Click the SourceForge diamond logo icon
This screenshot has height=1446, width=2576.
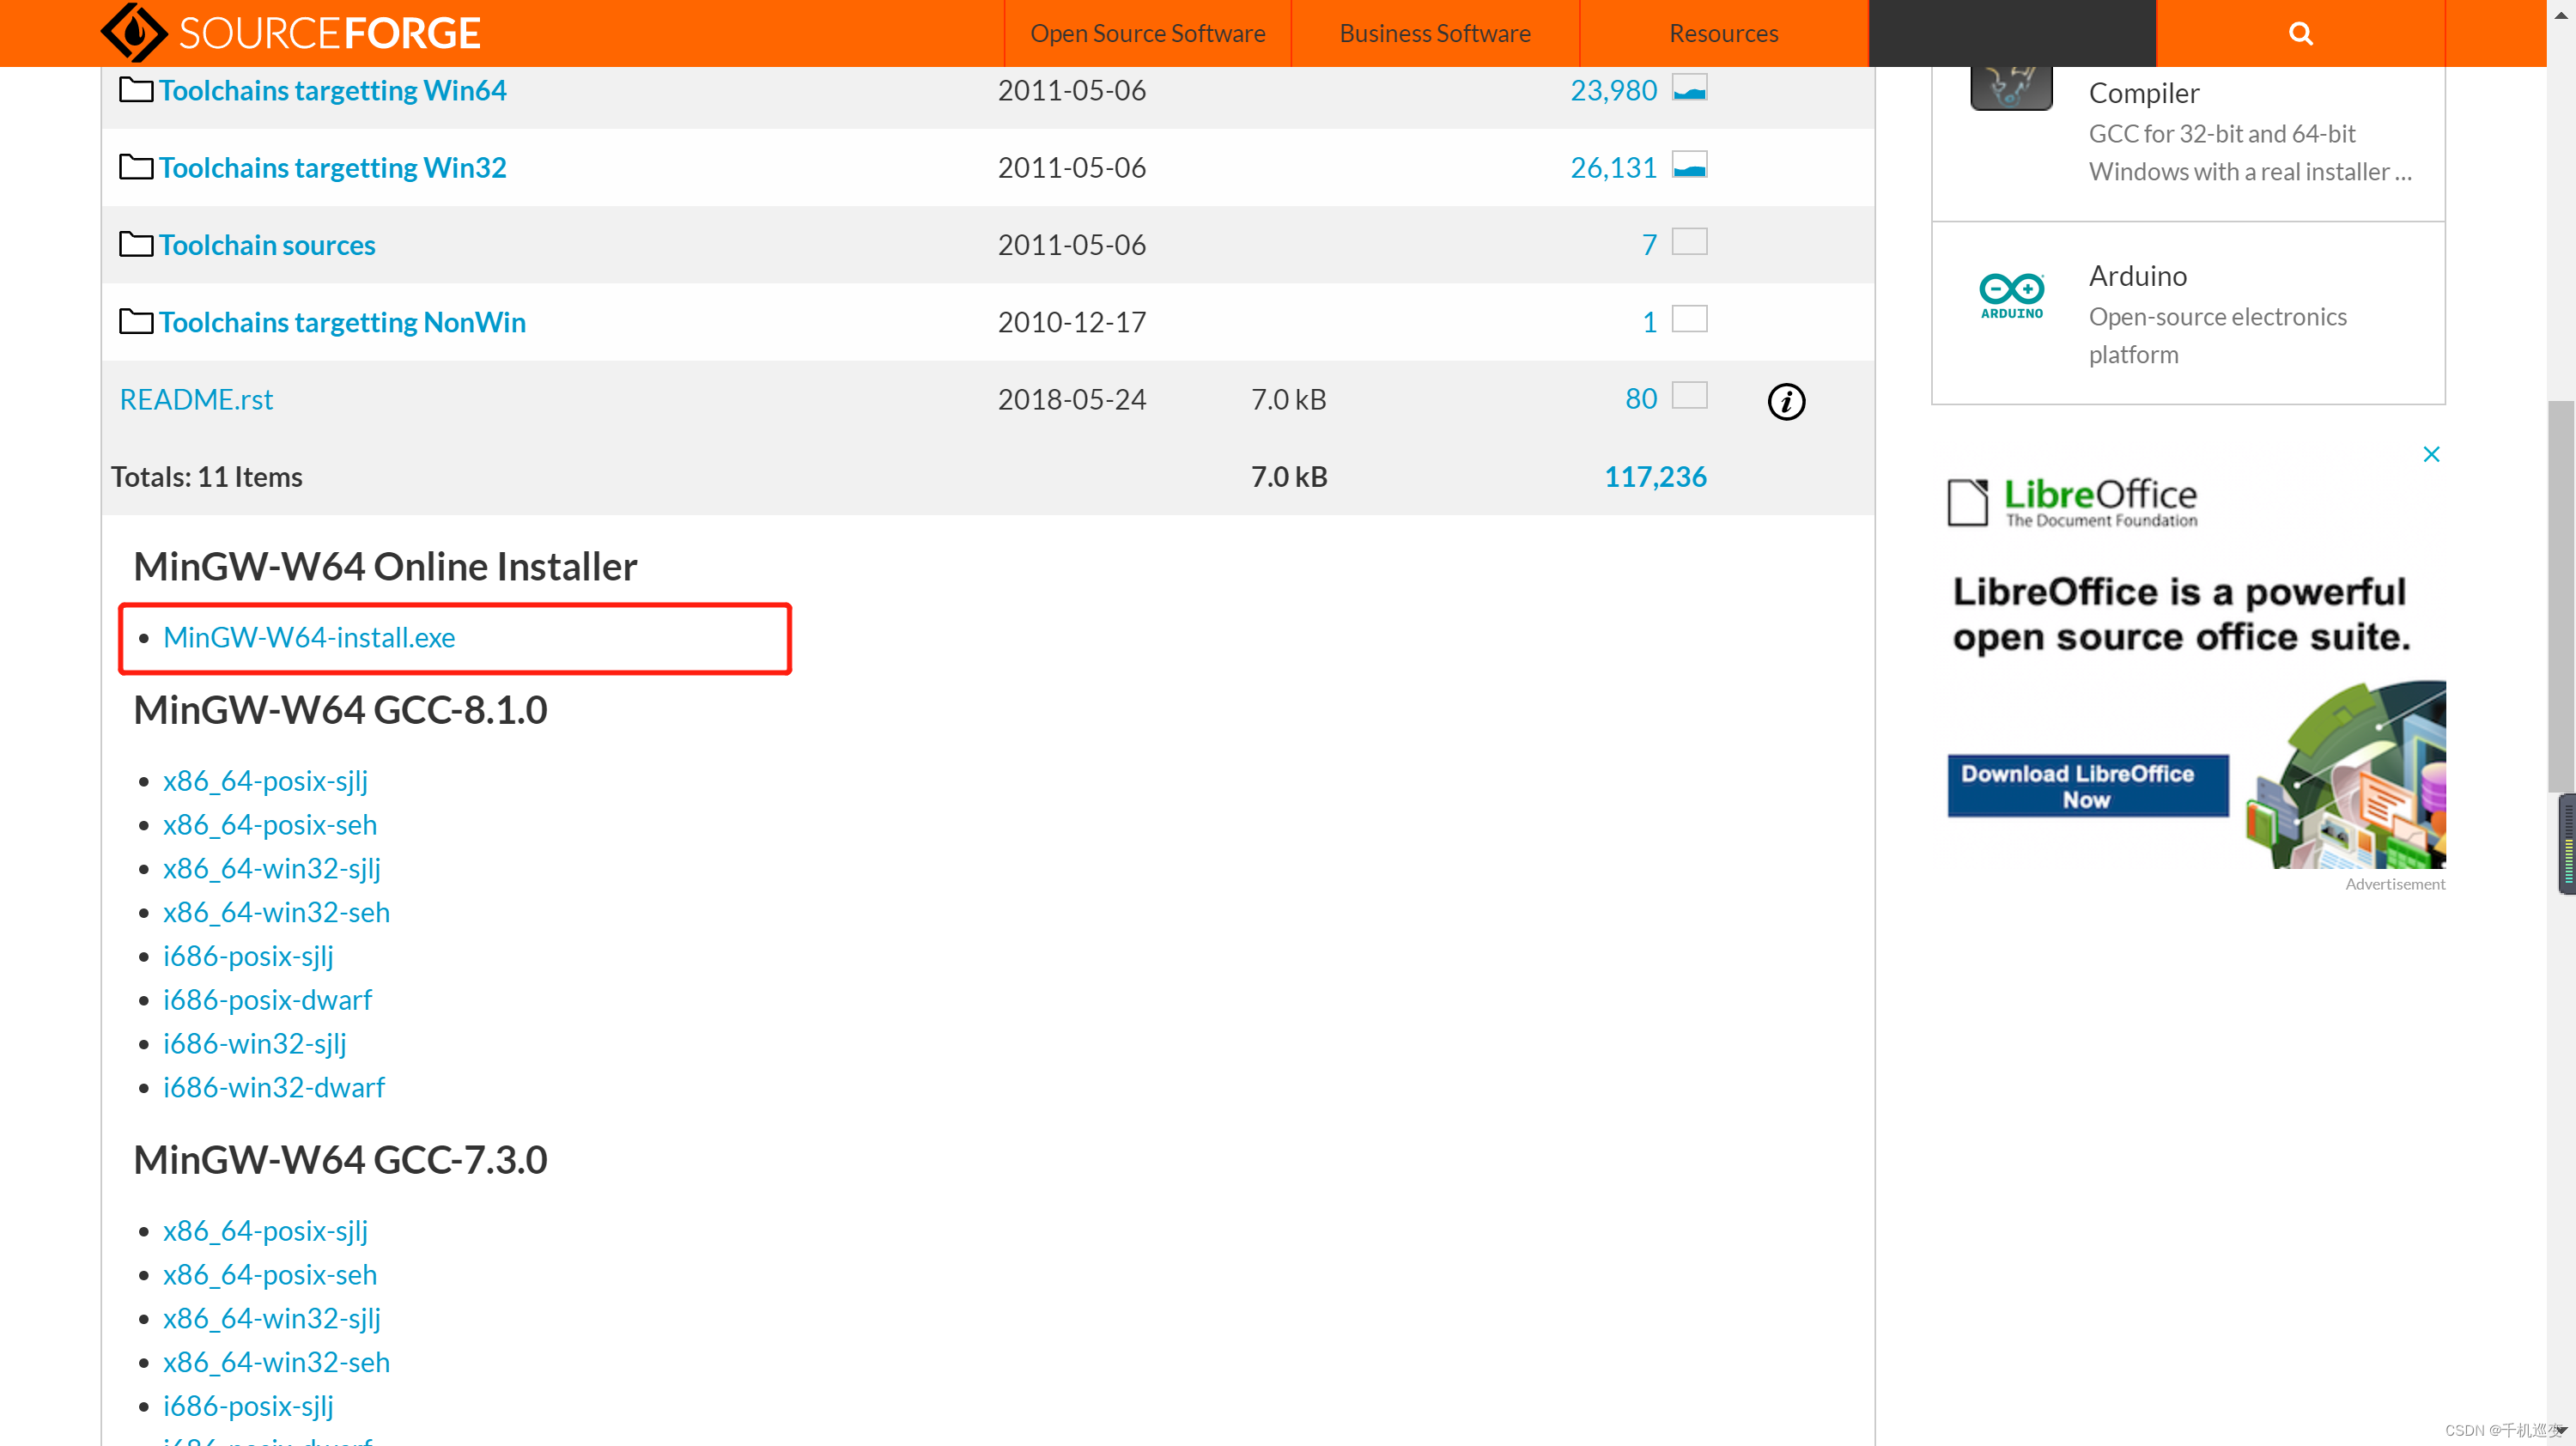(x=134, y=32)
